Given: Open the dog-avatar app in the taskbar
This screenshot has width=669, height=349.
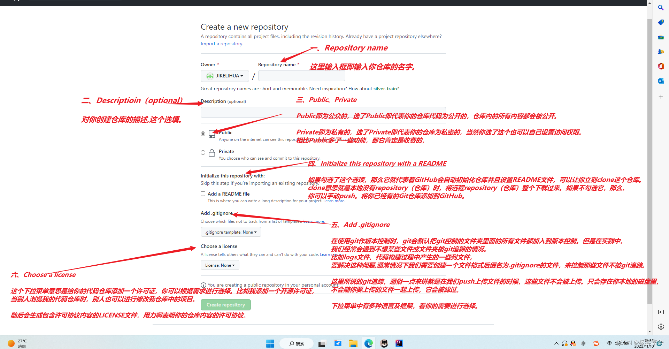Looking at the screenshot, I should pyautogui.click(x=384, y=343).
